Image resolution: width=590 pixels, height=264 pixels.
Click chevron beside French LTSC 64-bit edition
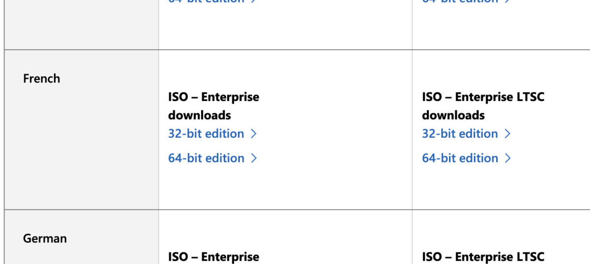pyautogui.click(x=507, y=158)
